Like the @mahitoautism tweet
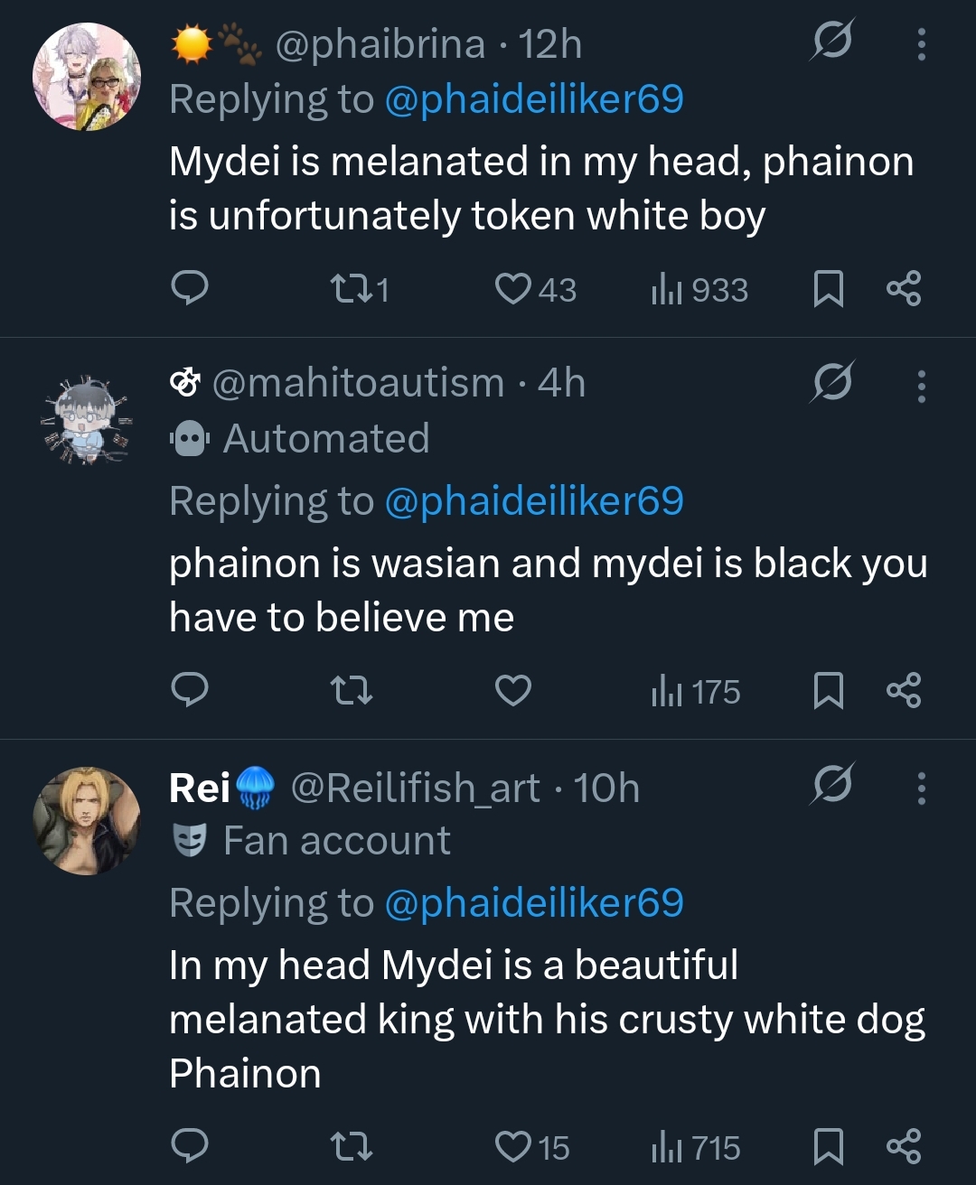976x1185 pixels. 513,691
